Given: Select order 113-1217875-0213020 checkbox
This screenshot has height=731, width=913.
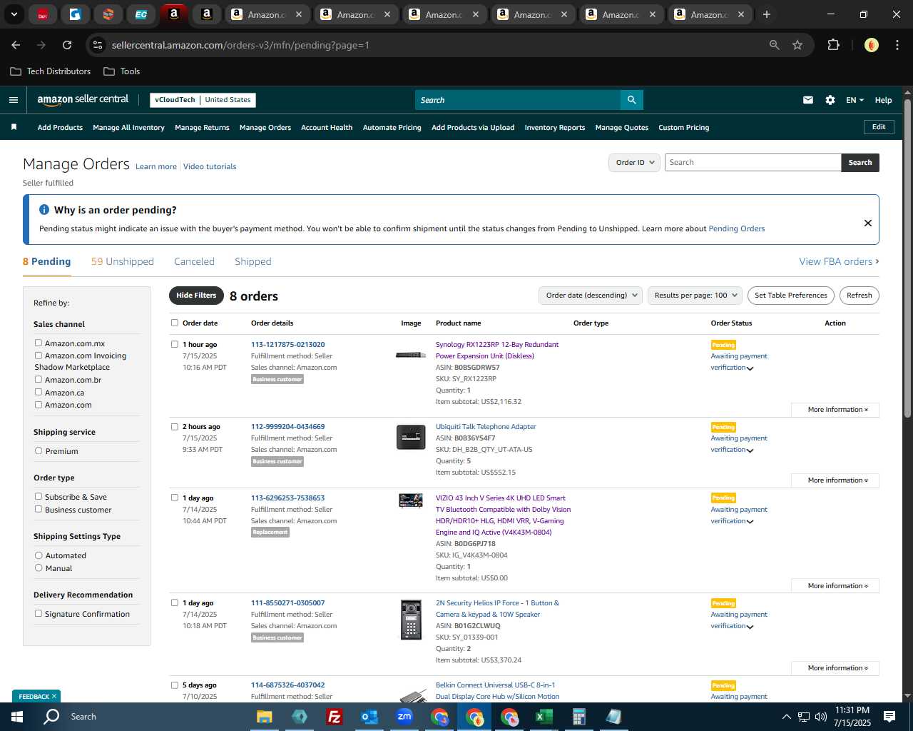Looking at the screenshot, I should click(175, 344).
